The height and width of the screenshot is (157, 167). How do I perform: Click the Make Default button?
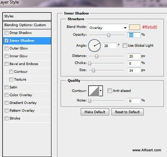tap(95, 112)
